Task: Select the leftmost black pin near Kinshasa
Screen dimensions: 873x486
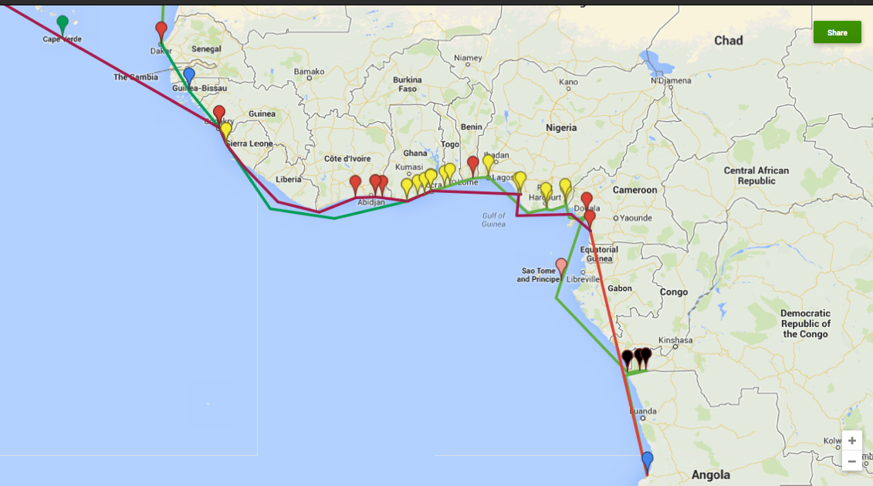Action: (x=628, y=358)
